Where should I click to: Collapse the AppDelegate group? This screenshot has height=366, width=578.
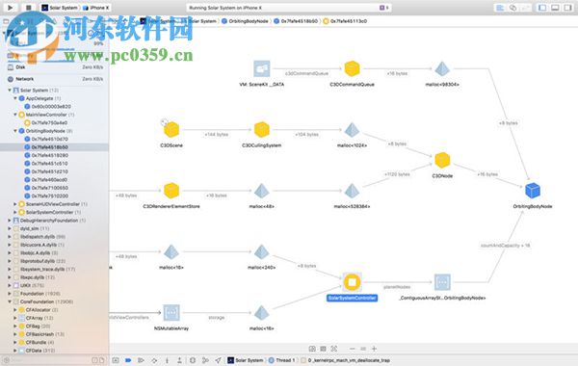pos(15,98)
